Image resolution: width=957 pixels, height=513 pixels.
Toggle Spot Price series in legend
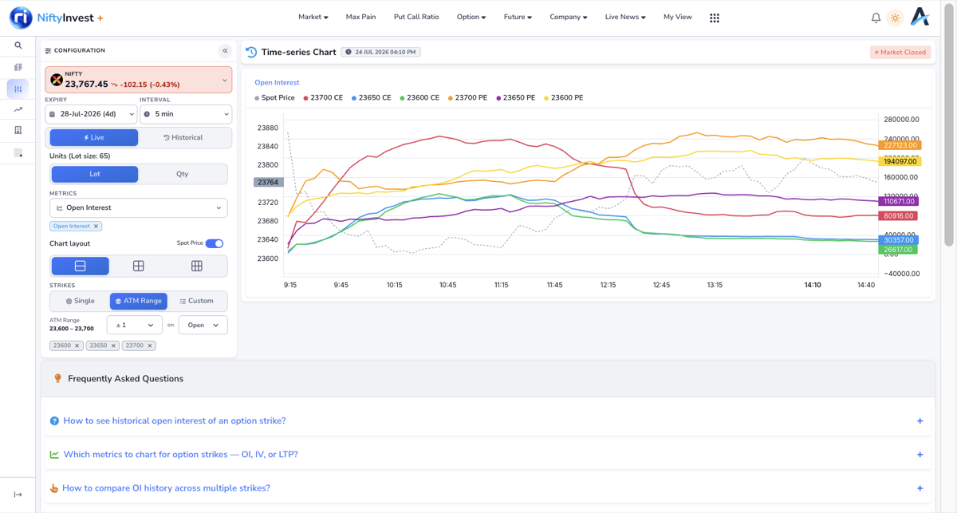pyautogui.click(x=274, y=98)
